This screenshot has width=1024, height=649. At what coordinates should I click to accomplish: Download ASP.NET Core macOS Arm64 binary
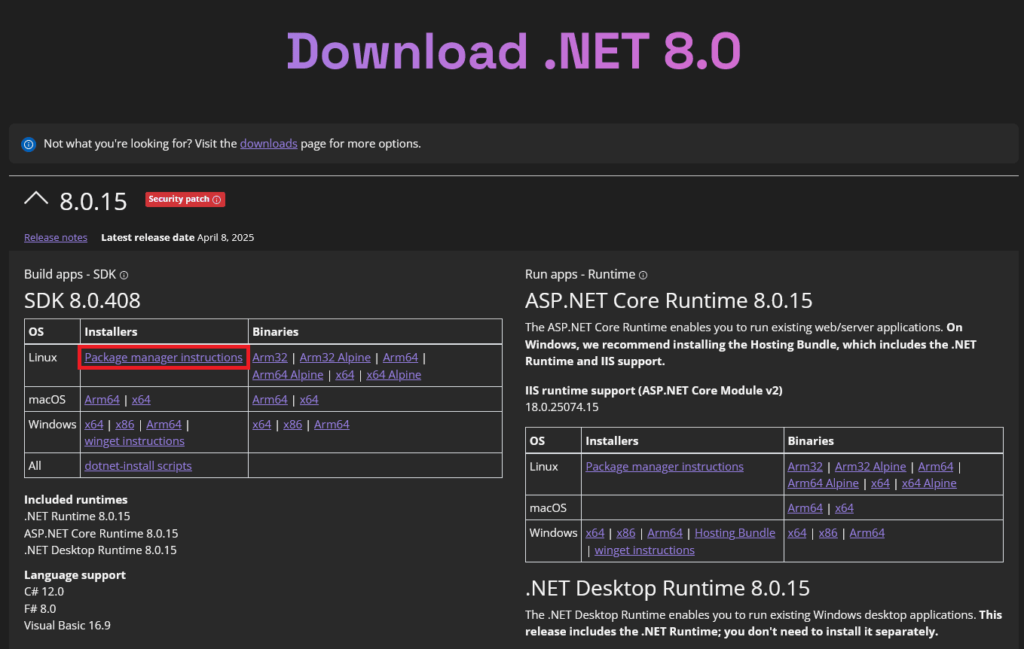[805, 508]
